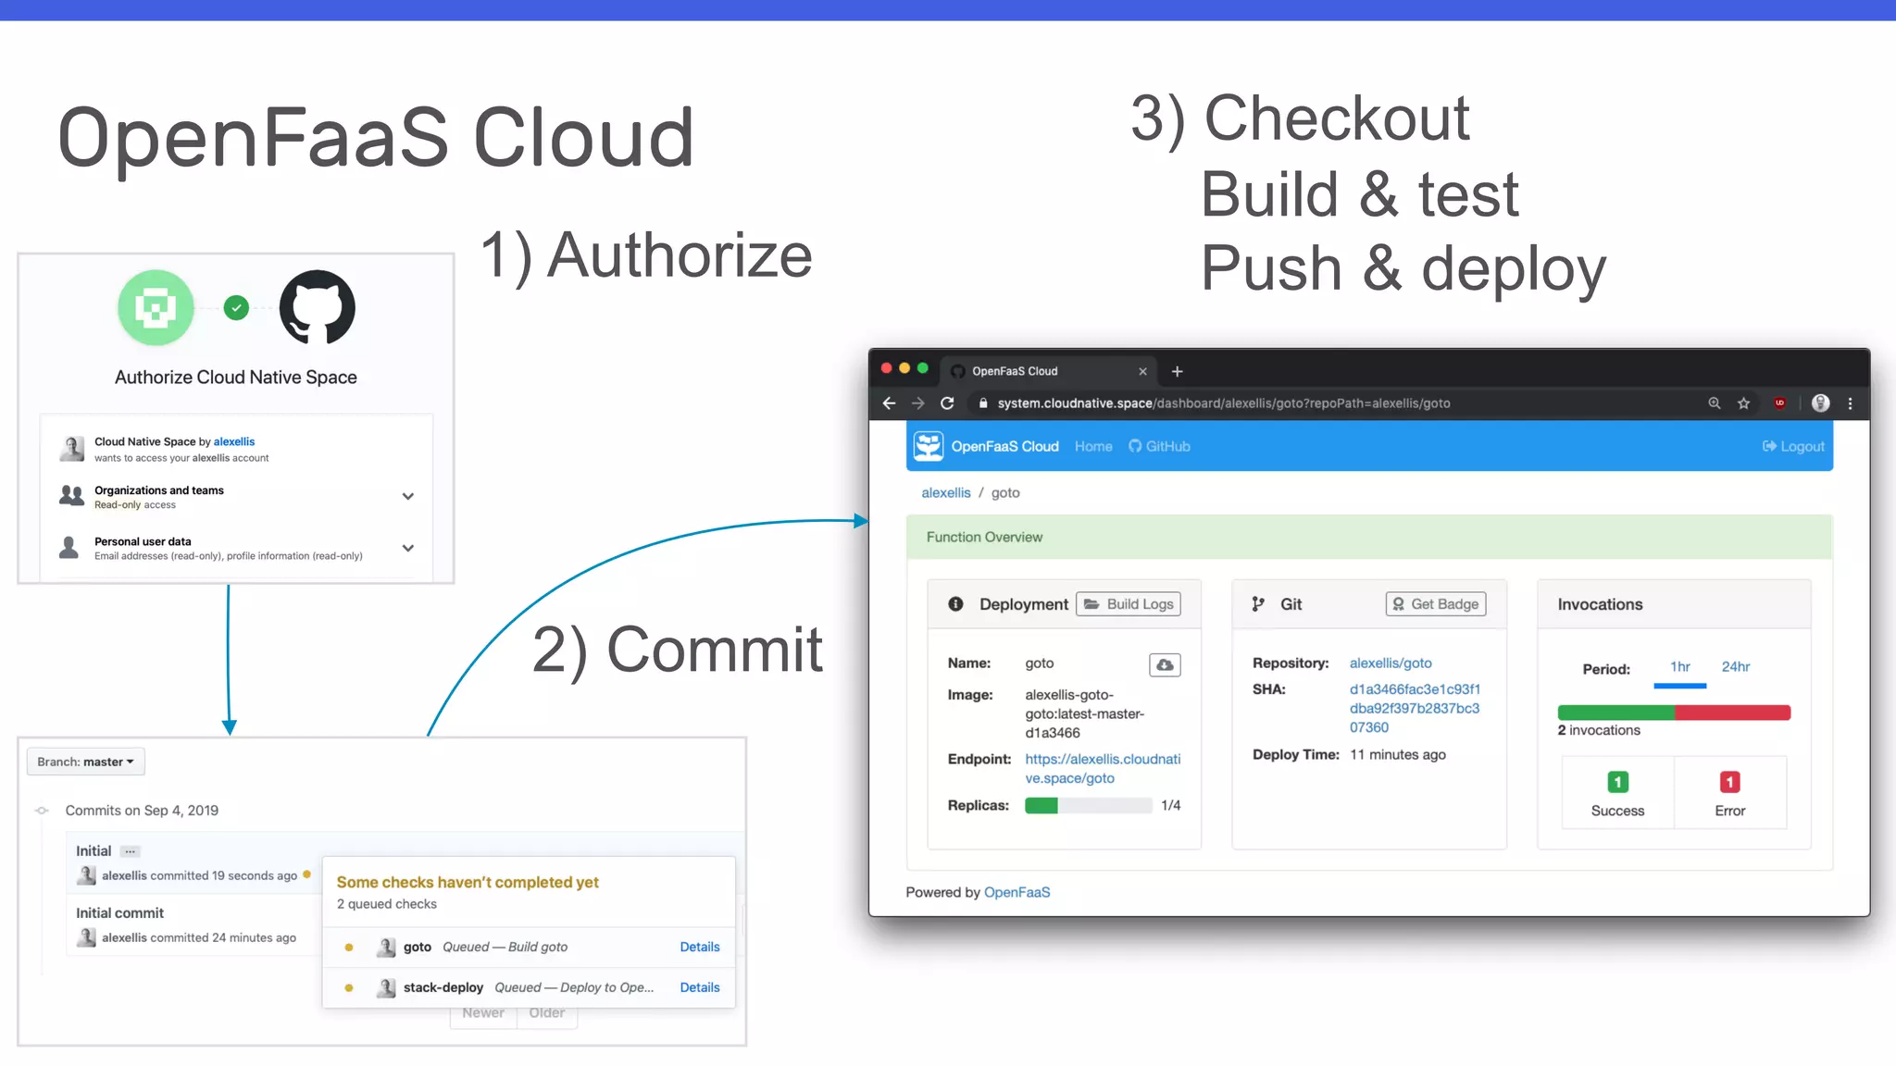Viewport: 1896px width, 1066px height.
Task: Open Details link for stack-deploy check
Action: click(x=700, y=987)
